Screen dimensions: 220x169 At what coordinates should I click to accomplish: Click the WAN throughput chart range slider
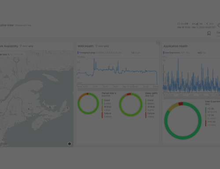pos(118,89)
